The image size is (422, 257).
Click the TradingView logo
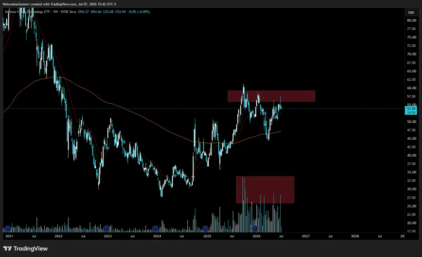25,249
